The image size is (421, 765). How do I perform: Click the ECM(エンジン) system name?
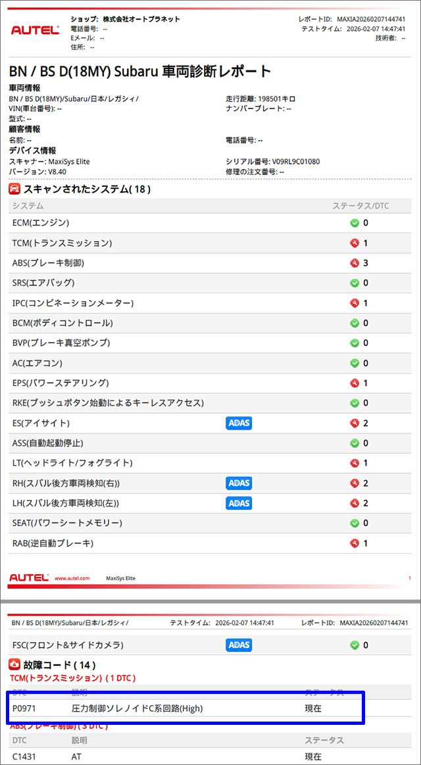[41, 223]
